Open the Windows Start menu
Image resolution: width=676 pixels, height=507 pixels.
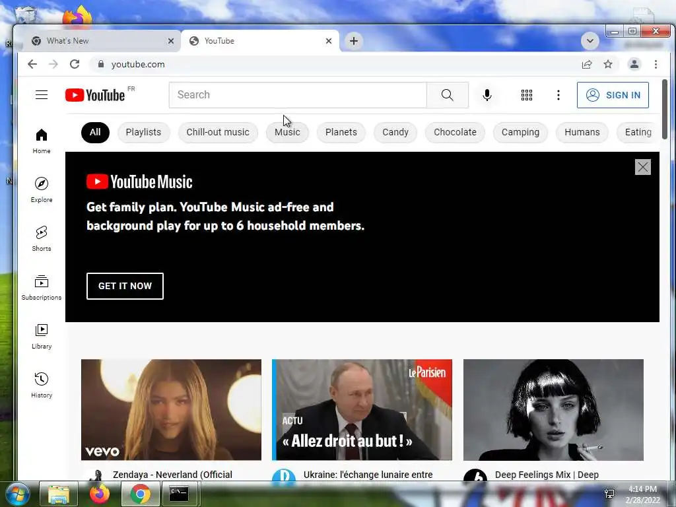click(x=17, y=494)
